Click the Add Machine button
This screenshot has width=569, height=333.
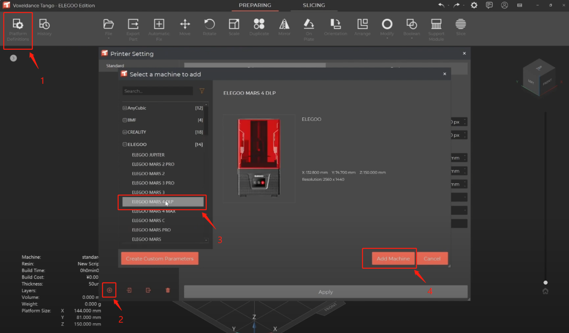pyautogui.click(x=393, y=259)
